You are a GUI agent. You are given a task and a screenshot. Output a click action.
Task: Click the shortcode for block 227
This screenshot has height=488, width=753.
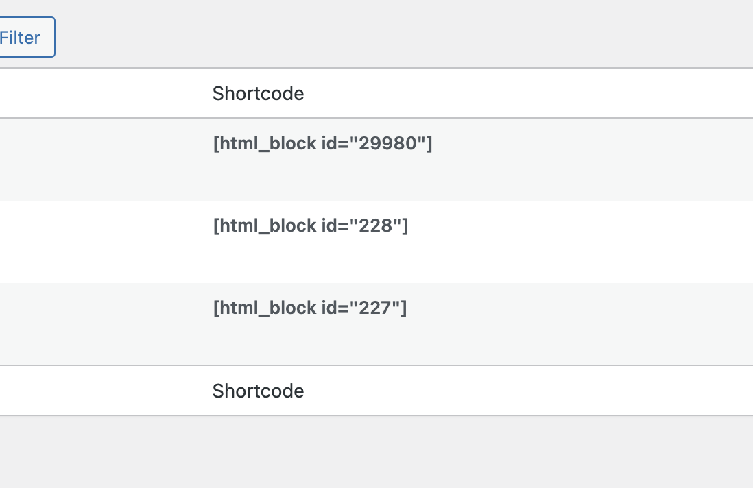coord(309,308)
